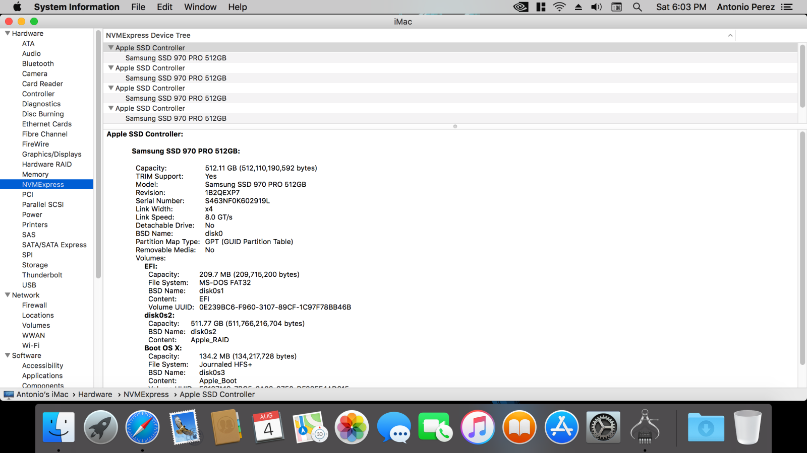Open Messages from the Dock
The height and width of the screenshot is (453, 807).
point(393,427)
